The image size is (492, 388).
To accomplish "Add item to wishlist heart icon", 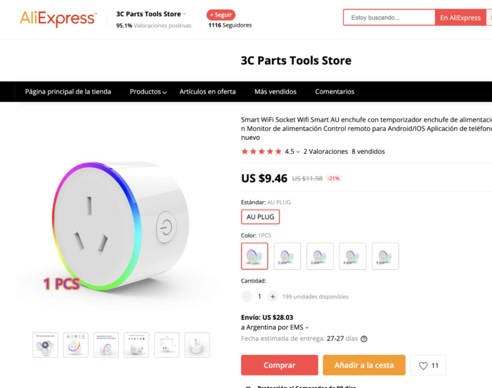I will pyautogui.click(x=423, y=366).
